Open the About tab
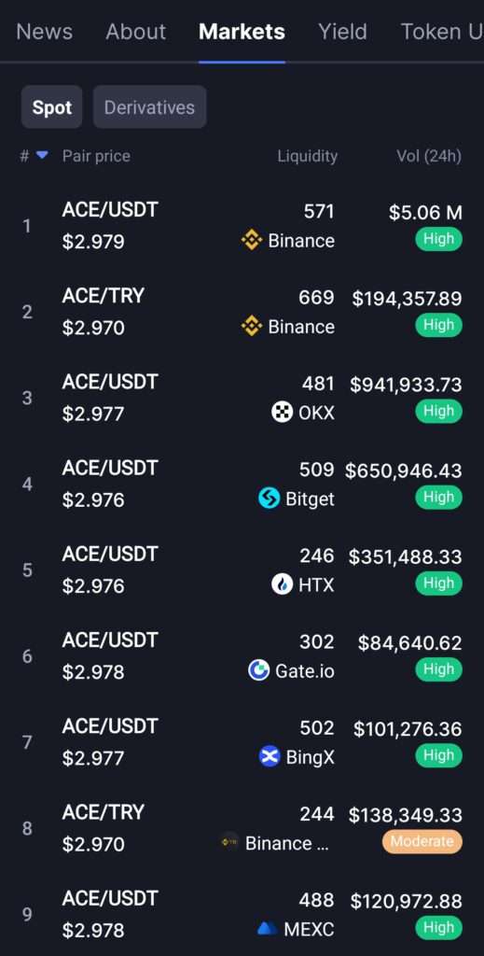 [135, 32]
